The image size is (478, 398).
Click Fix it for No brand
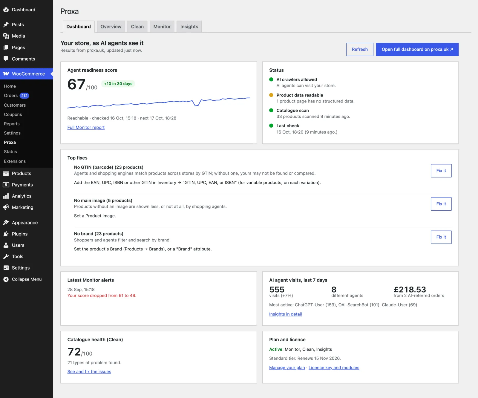pyautogui.click(x=441, y=237)
